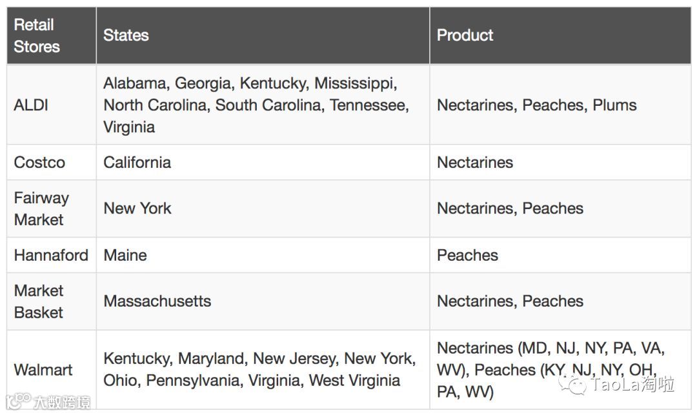Select the Fairway Market cell
The height and width of the screenshot is (415, 697).
tap(52, 208)
